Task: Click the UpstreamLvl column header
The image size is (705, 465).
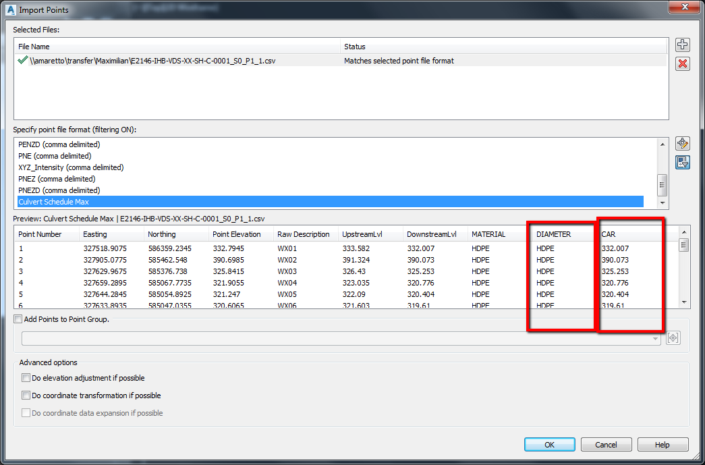Action: (x=370, y=234)
